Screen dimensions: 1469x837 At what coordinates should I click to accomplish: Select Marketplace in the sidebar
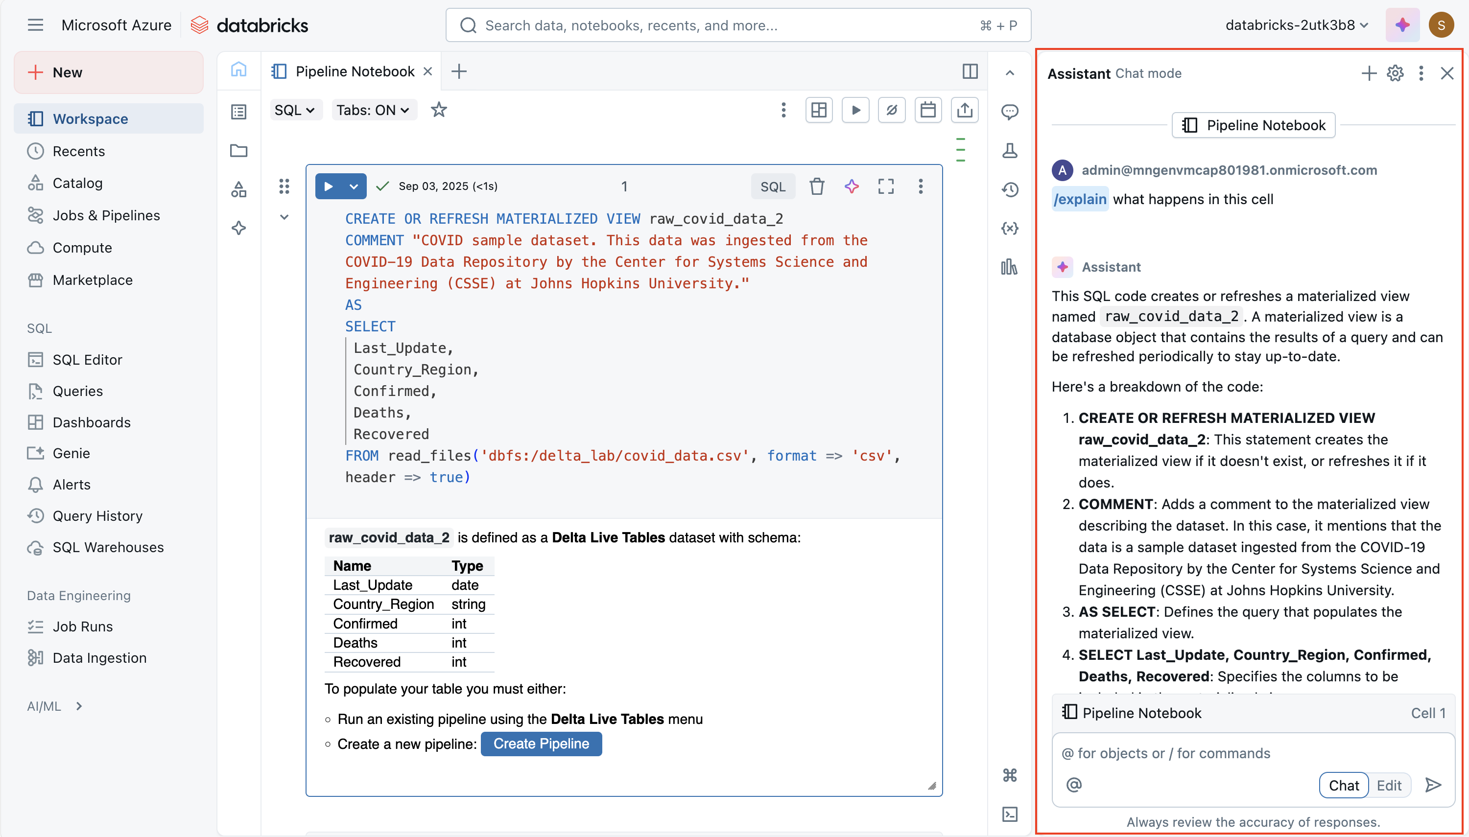click(x=93, y=280)
